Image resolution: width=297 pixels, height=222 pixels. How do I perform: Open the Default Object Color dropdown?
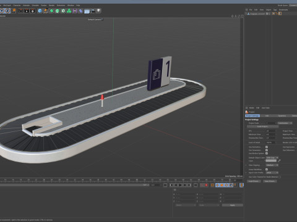pyautogui.click(x=272, y=158)
